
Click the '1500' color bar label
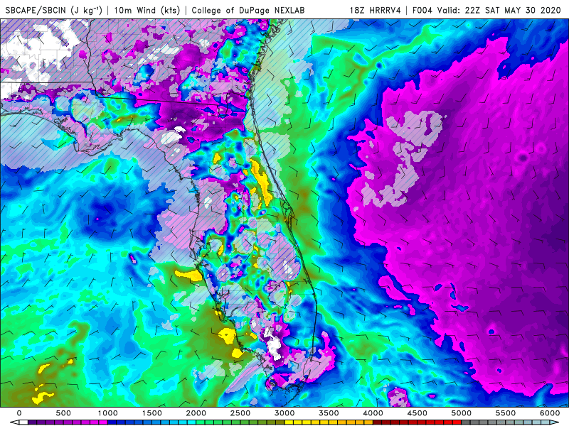151,413
